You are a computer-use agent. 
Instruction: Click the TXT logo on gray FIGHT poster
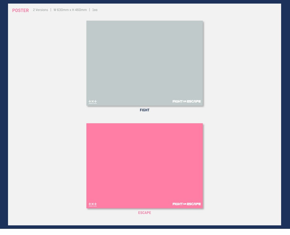(93, 102)
